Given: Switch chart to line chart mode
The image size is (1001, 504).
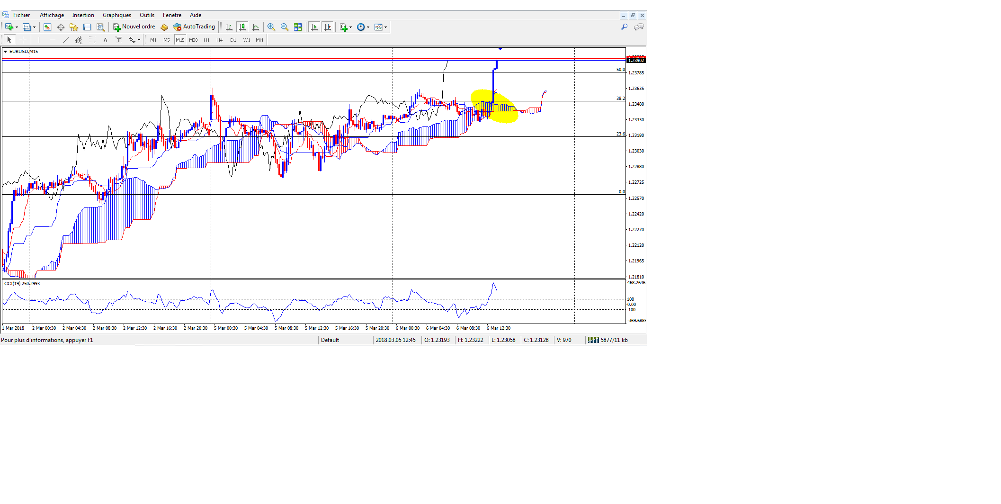Looking at the screenshot, I should tap(256, 27).
